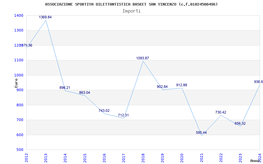Click the 1400 y-axis tick label
Screen dimensions: 263x164
(19, 15)
